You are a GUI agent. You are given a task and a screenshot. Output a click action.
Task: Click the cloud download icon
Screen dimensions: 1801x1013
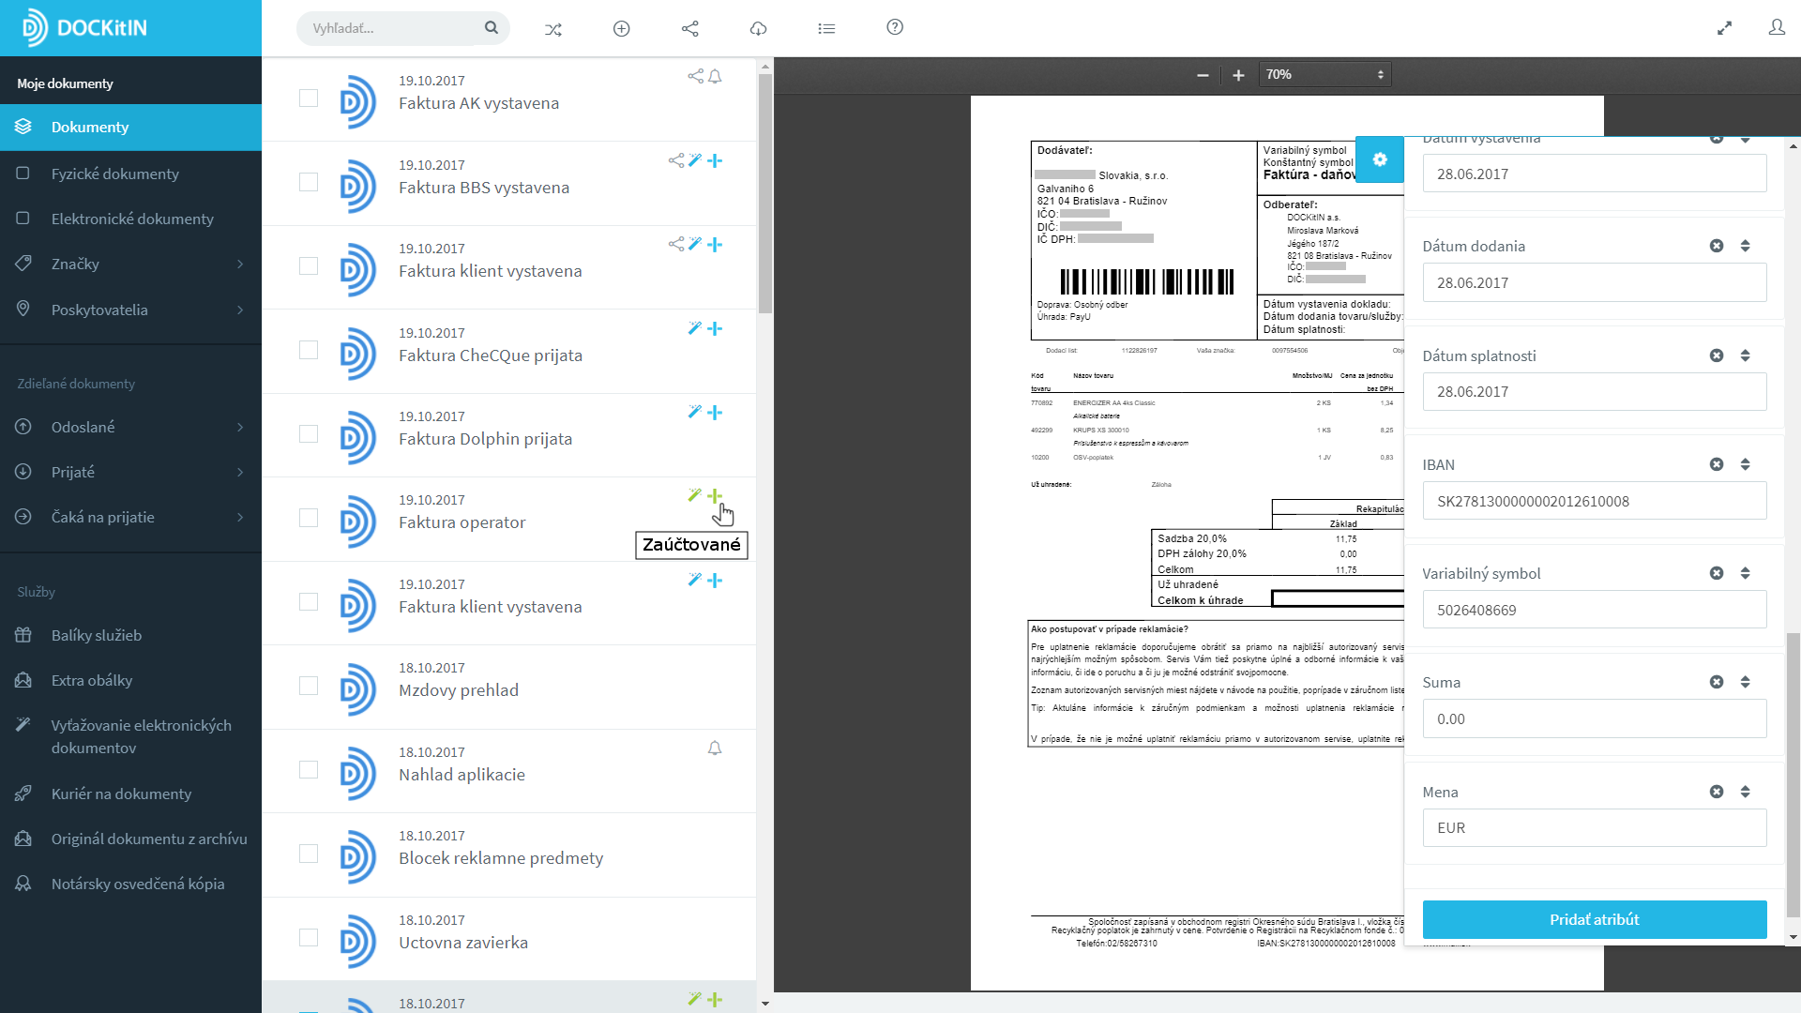(758, 29)
